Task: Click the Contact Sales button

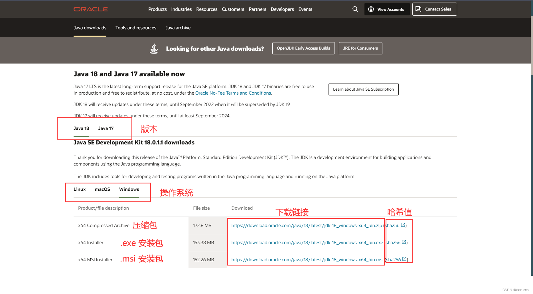Action: click(435, 9)
